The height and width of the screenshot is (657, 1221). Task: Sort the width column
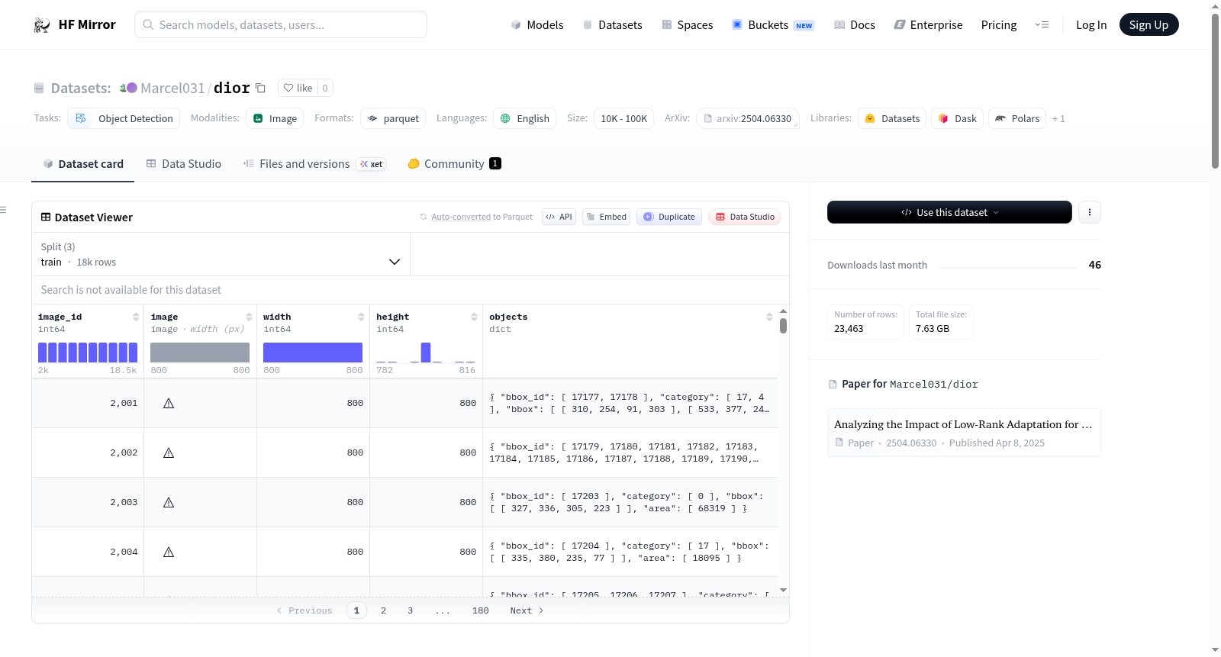[x=361, y=317]
